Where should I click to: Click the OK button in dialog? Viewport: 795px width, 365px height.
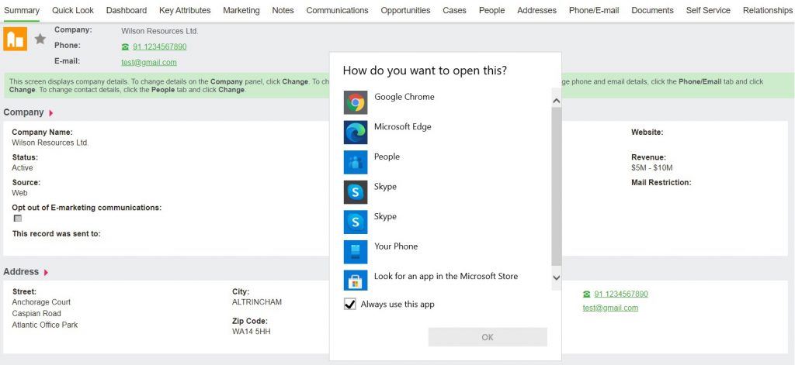click(488, 337)
